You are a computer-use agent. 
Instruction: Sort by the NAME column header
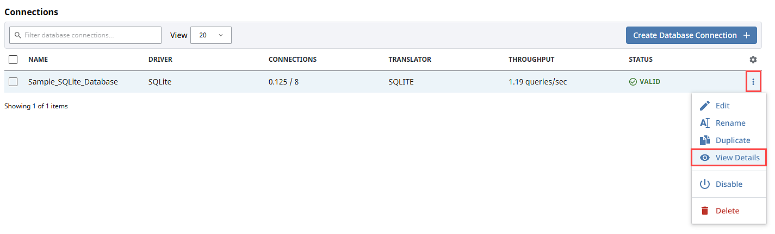(38, 60)
